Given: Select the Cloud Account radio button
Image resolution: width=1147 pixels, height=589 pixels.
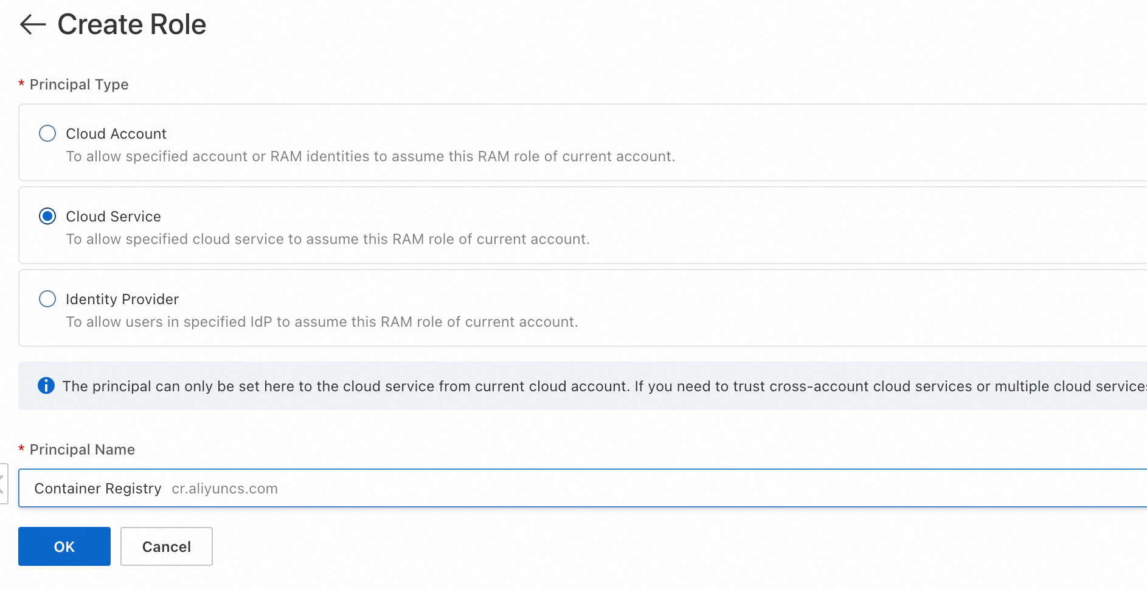Looking at the screenshot, I should point(47,133).
